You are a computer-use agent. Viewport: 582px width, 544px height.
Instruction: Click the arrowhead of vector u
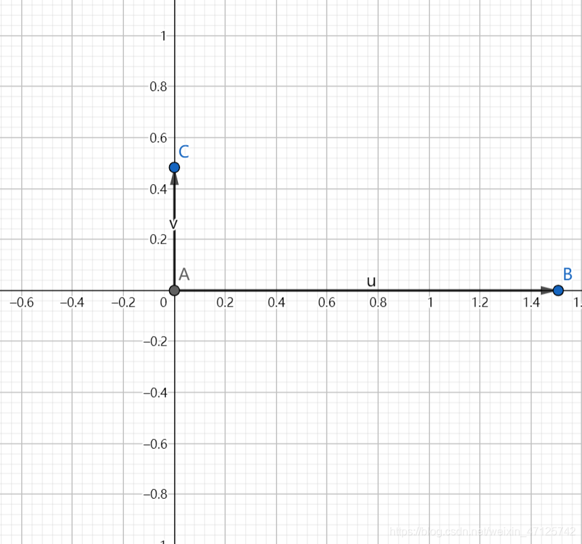pos(547,290)
